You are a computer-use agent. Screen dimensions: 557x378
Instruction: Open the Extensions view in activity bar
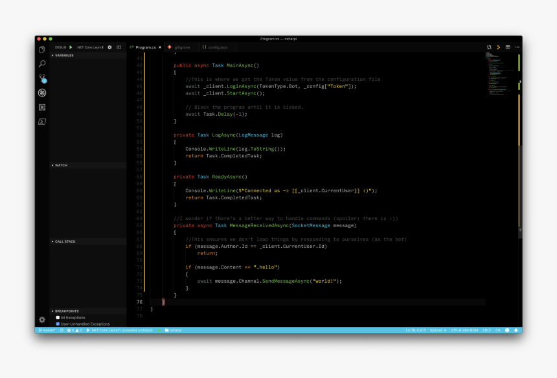coord(42,107)
